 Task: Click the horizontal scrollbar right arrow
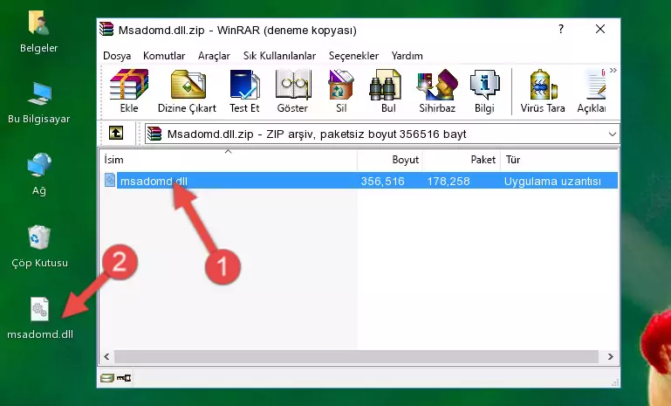tap(611, 356)
